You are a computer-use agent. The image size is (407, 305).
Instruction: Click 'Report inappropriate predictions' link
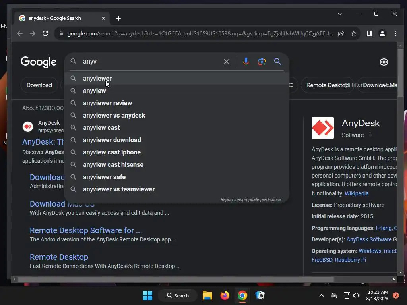pos(251,199)
